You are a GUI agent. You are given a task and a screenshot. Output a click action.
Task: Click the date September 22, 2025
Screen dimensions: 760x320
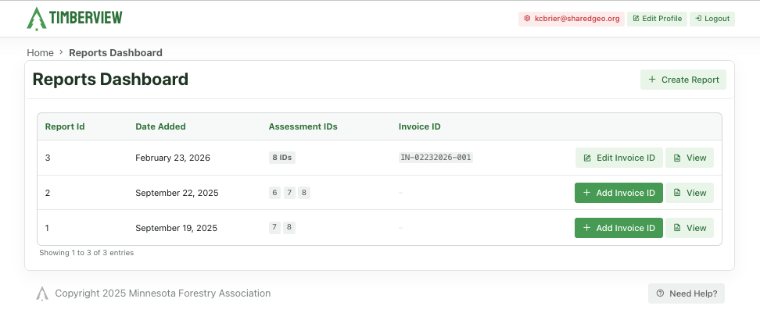click(x=177, y=193)
